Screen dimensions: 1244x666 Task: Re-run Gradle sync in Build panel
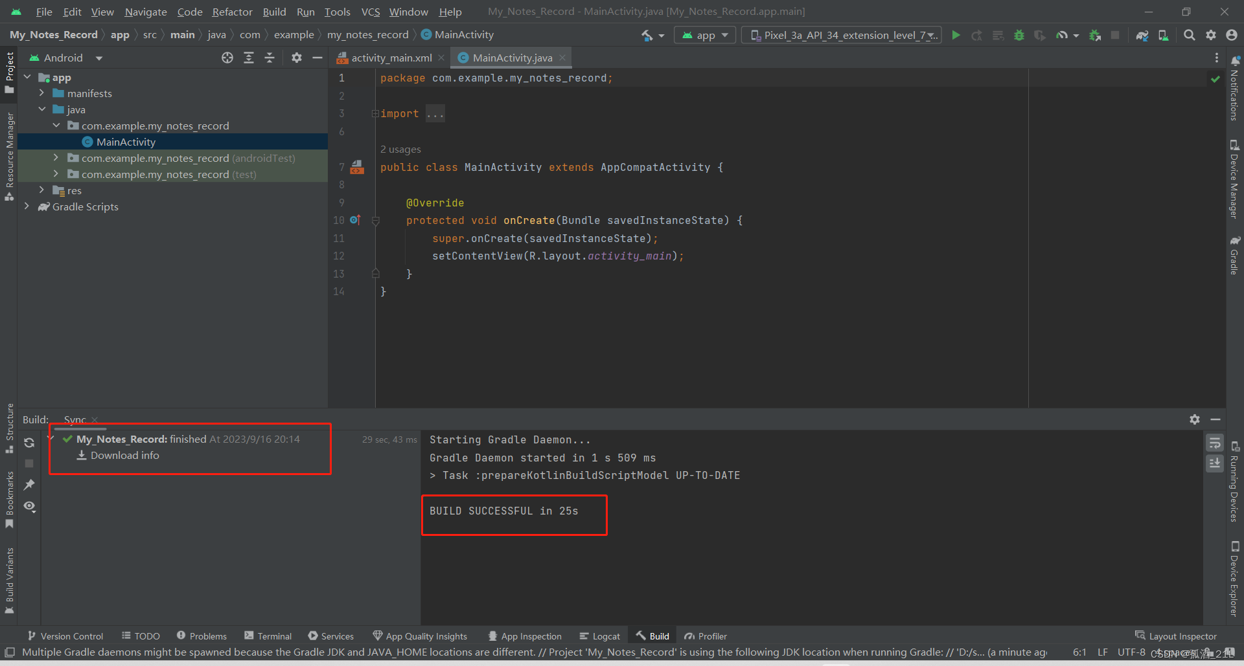(x=29, y=443)
